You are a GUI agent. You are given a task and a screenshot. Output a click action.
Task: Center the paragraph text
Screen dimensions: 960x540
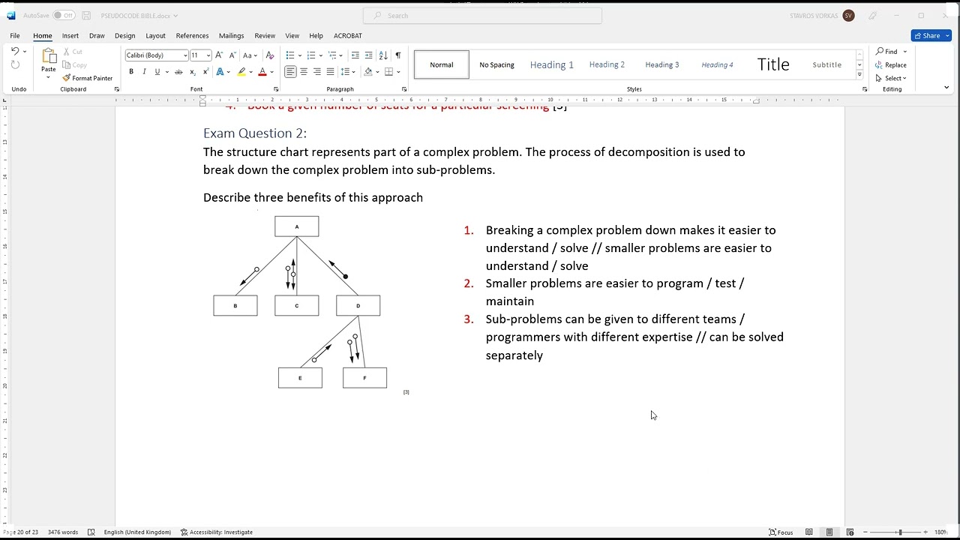pos(304,72)
